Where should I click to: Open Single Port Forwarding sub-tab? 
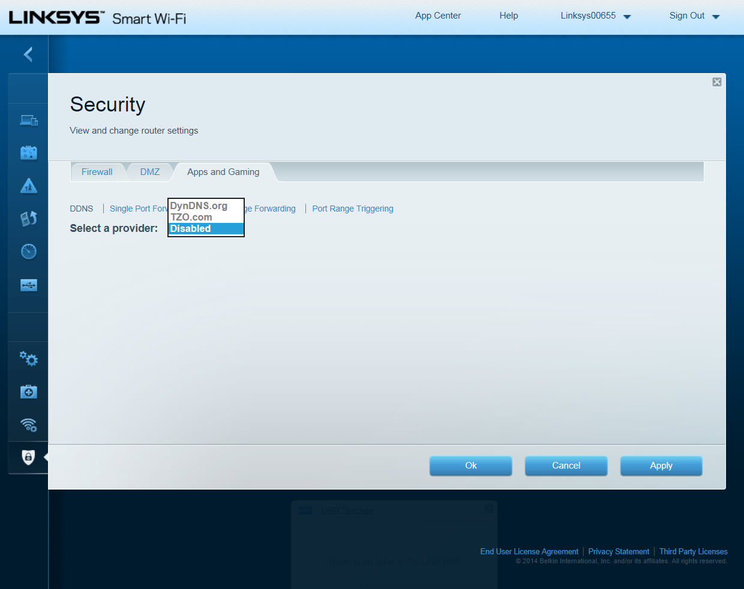(x=139, y=209)
